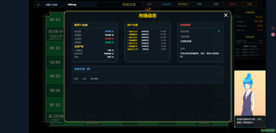Image resolution: width=276 pixels, height=133 pixels.
Task: Click the pink round translate icon
Action: 273,34
